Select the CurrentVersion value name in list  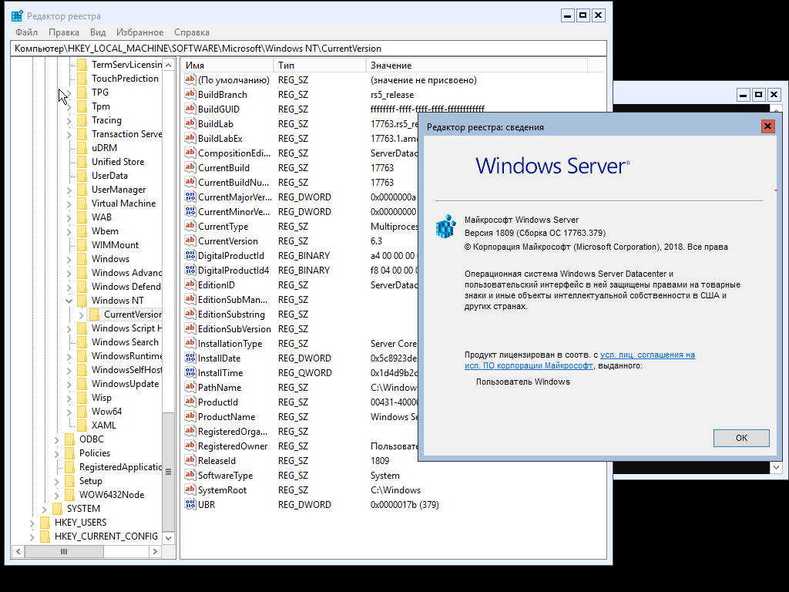[x=228, y=241]
